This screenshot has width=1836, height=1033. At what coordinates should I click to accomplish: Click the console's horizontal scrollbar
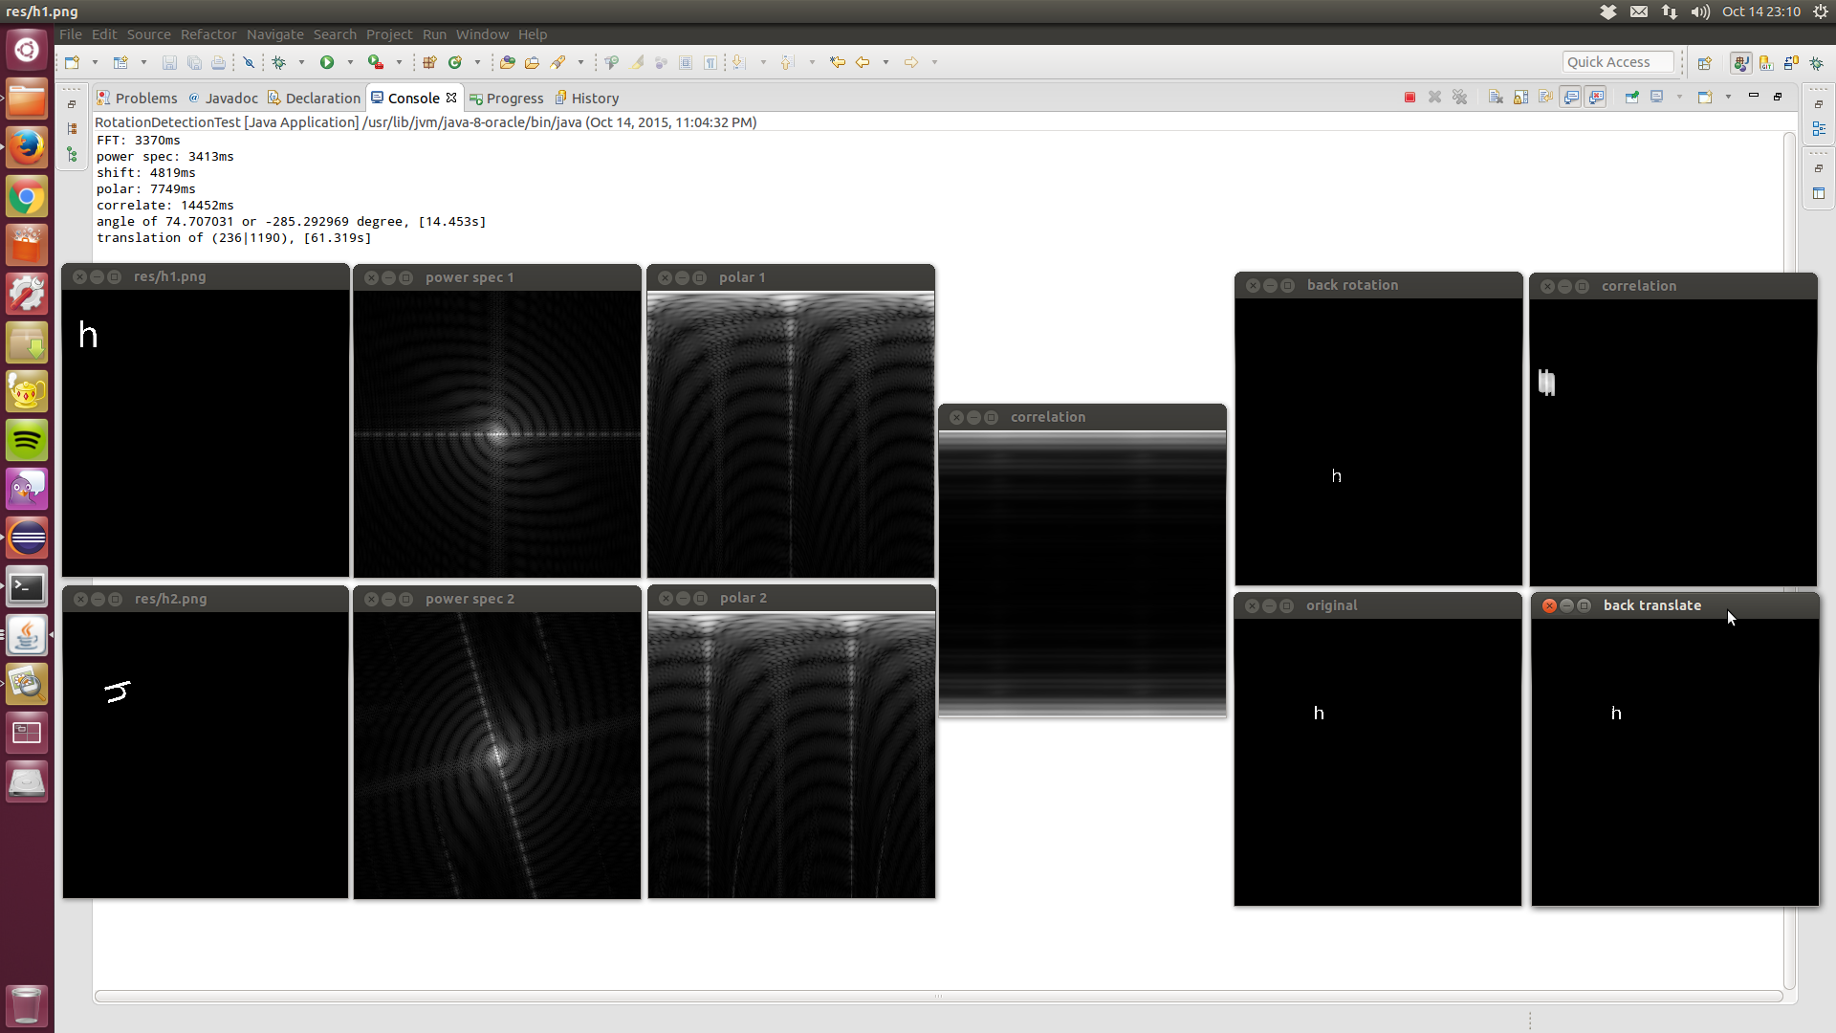937,997
